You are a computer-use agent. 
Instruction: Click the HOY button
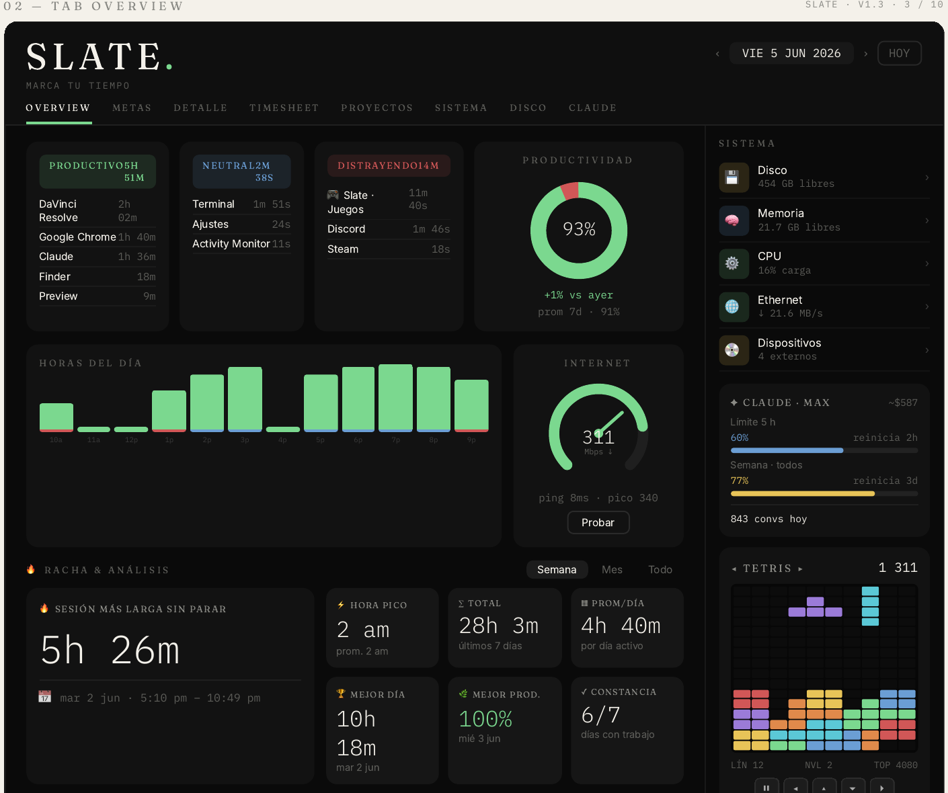pos(899,54)
